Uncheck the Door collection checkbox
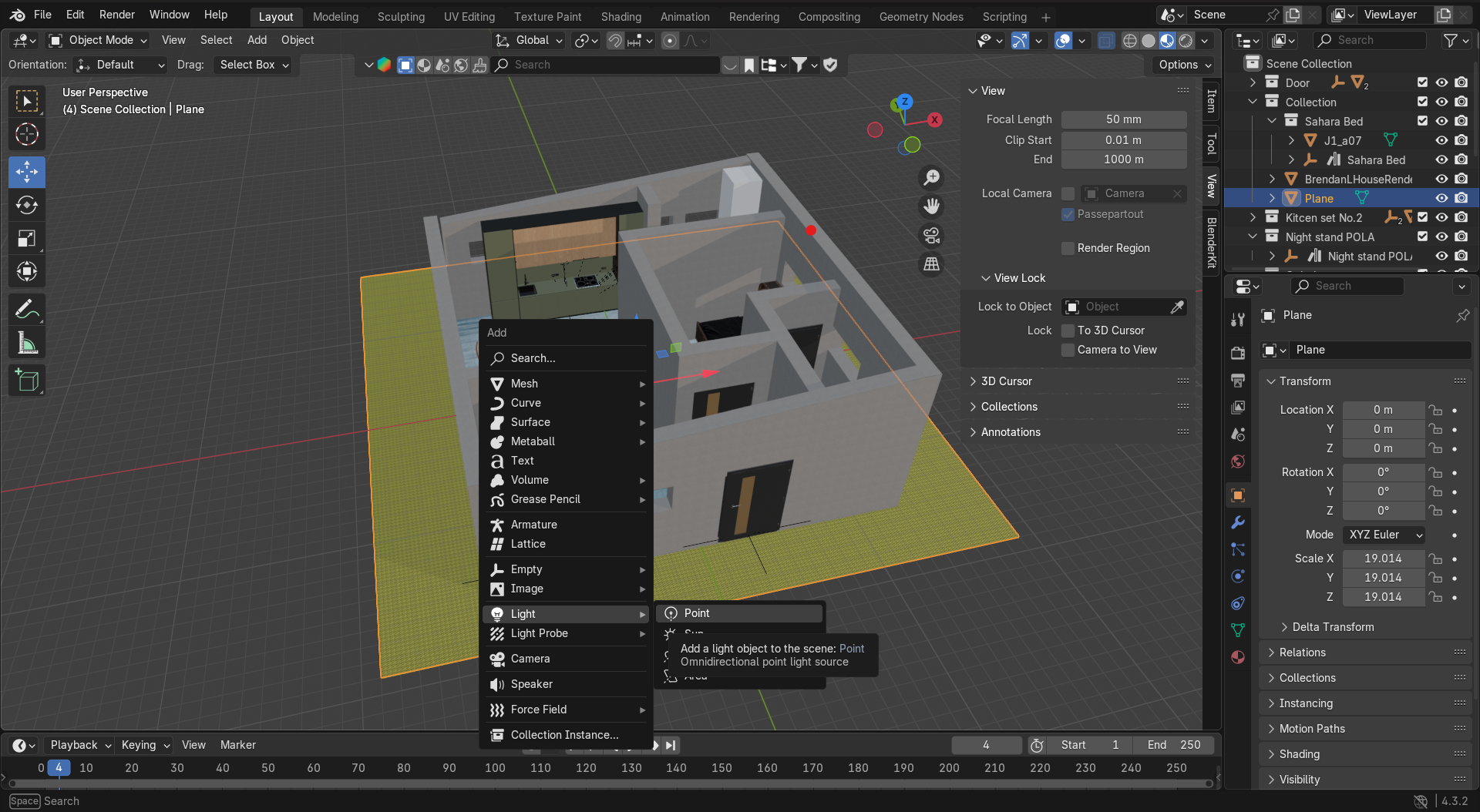1480x812 pixels. 1422,82
